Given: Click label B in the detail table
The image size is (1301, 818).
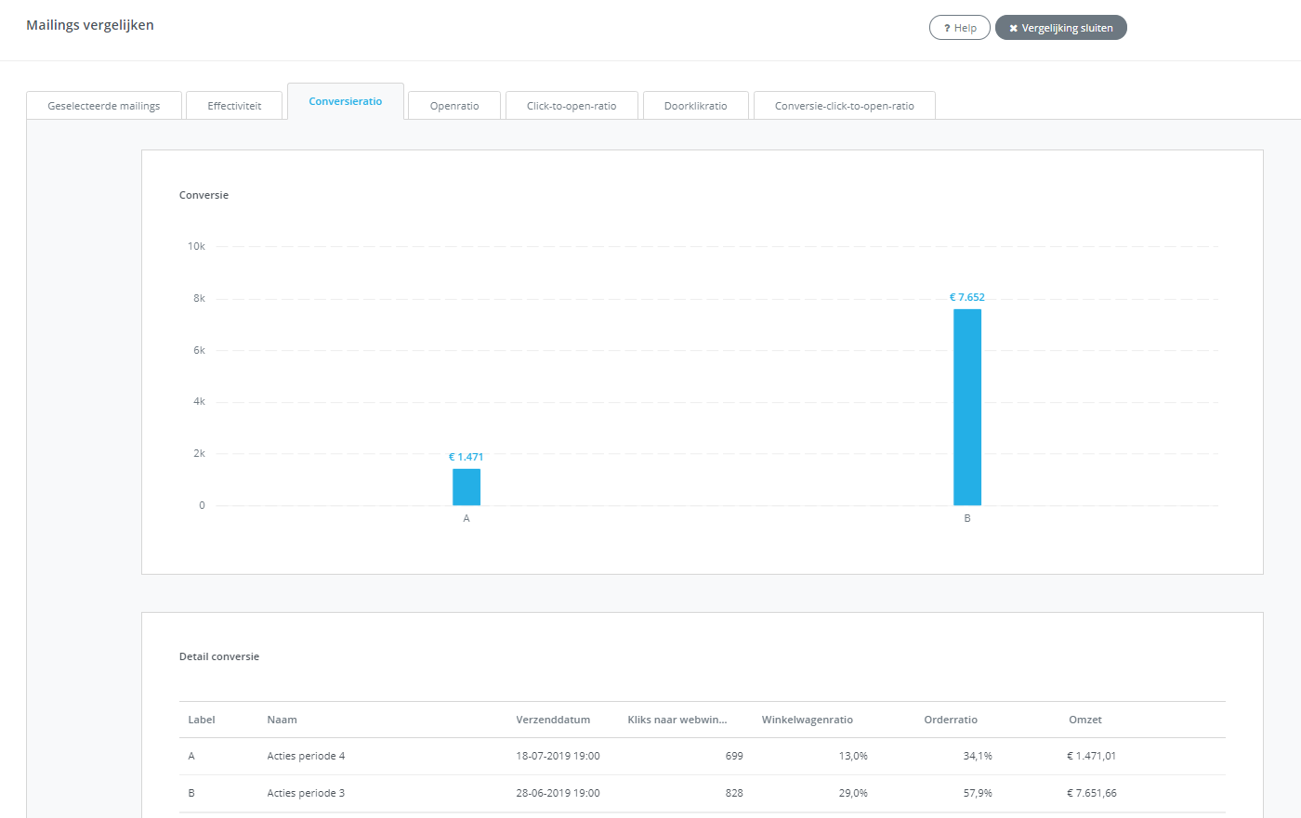Looking at the screenshot, I should click(x=191, y=793).
